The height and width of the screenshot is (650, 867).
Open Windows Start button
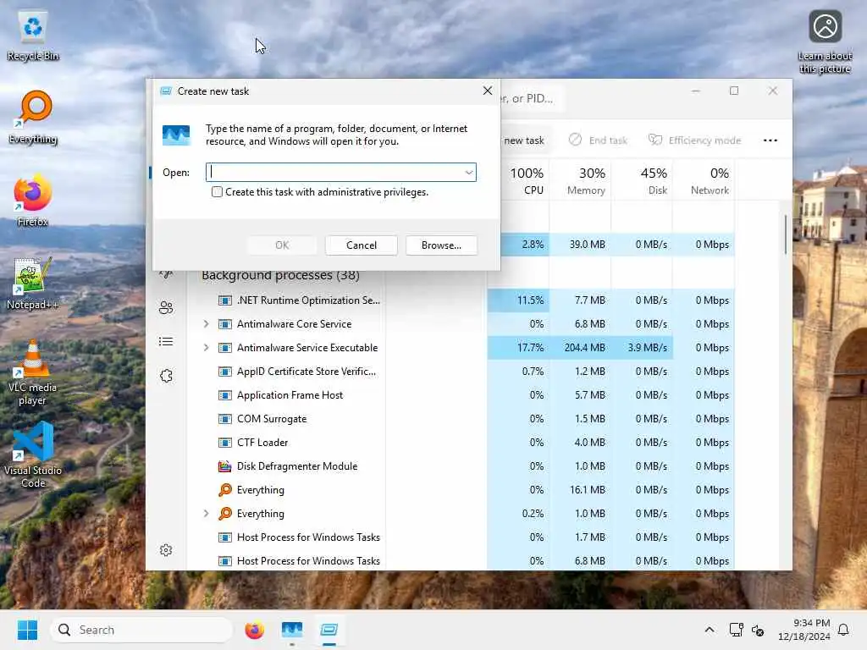[27, 630]
